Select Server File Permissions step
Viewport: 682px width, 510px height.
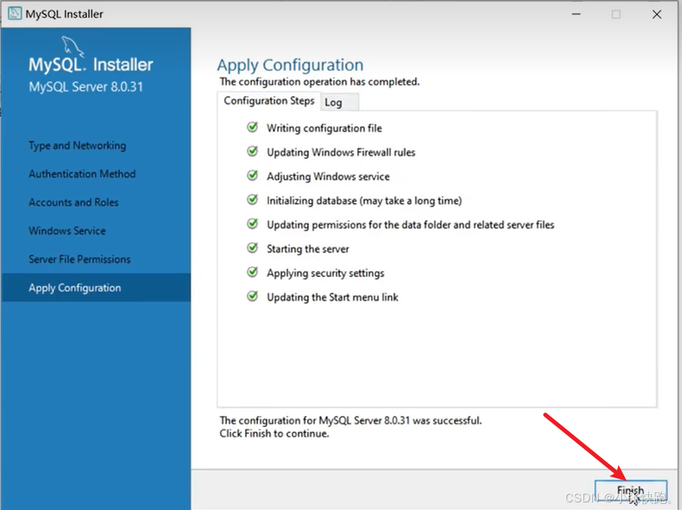coord(79,259)
